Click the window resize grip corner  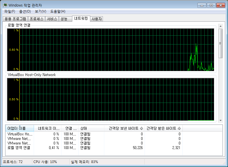tap(224, 163)
